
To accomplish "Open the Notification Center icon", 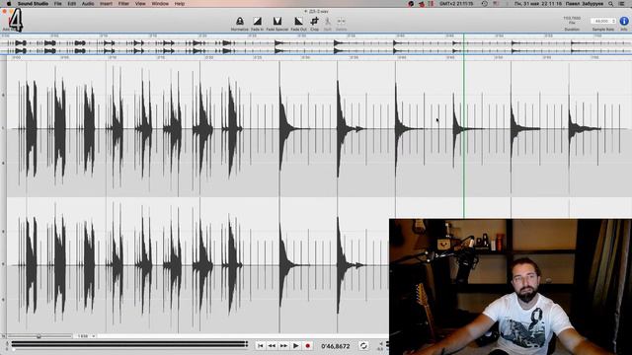I will tap(622, 4).
